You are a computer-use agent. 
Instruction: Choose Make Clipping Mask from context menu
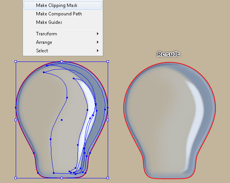[63, 5]
